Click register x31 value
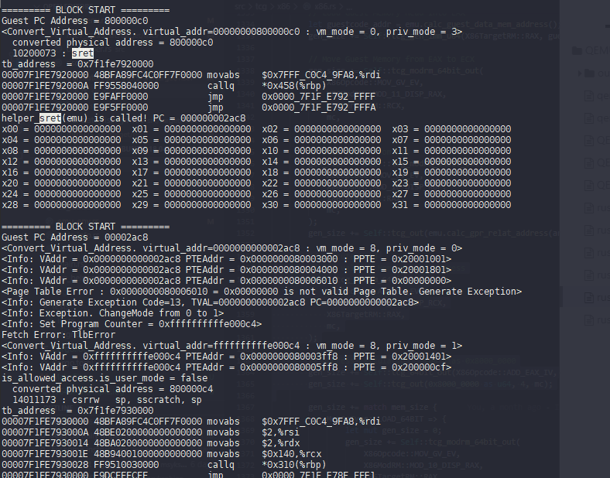The width and height of the screenshot is (610, 478). coord(468,205)
